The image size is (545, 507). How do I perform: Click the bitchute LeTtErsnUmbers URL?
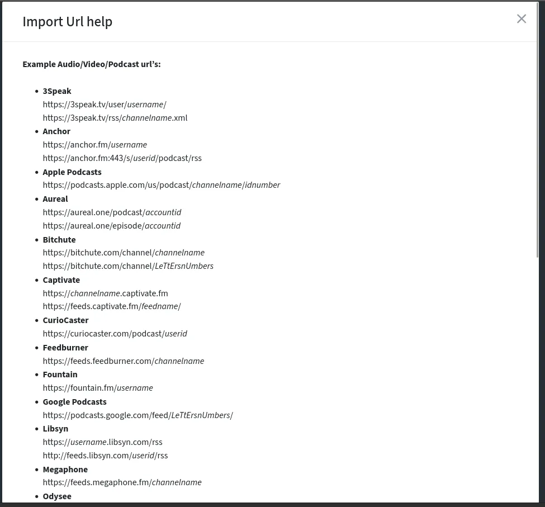tap(128, 266)
